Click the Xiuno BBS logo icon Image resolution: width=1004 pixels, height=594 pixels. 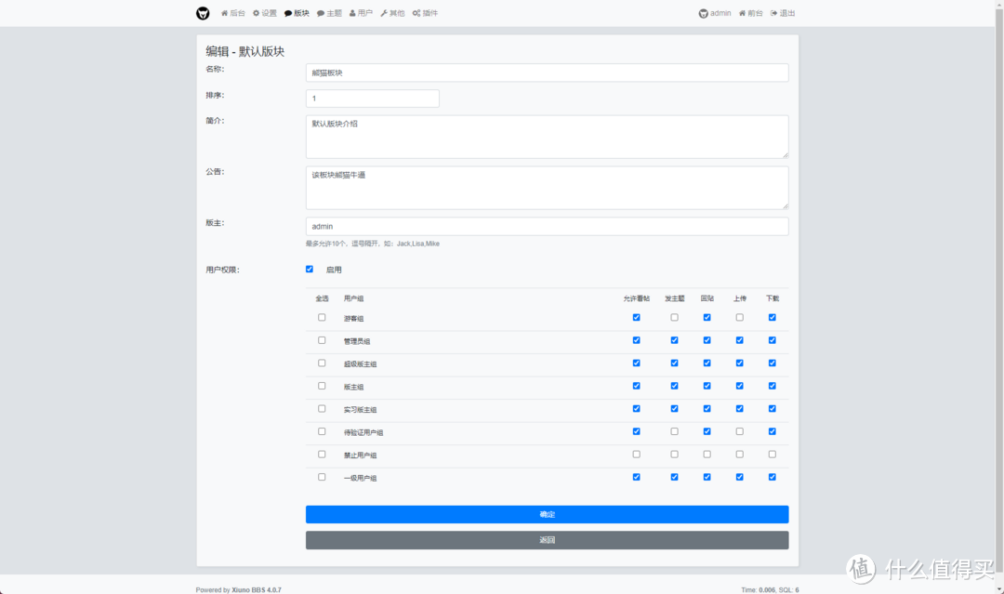pyautogui.click(x=203, y=13)
